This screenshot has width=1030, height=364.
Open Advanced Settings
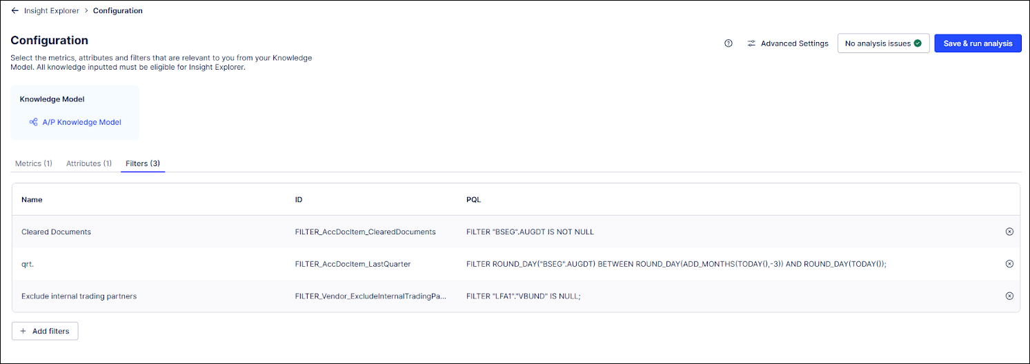(x=788, y=43)
